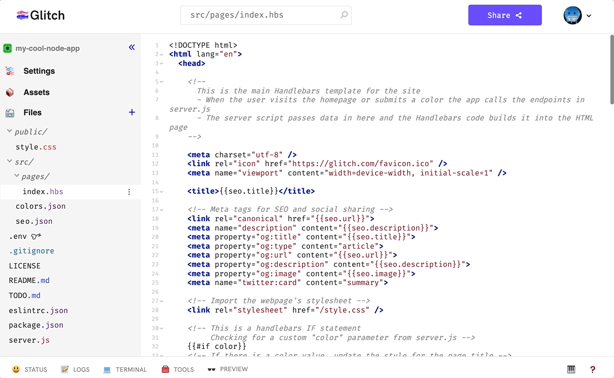Show the Preview options
Viewport: 614px width, 378px height.
tap(228, 369)
